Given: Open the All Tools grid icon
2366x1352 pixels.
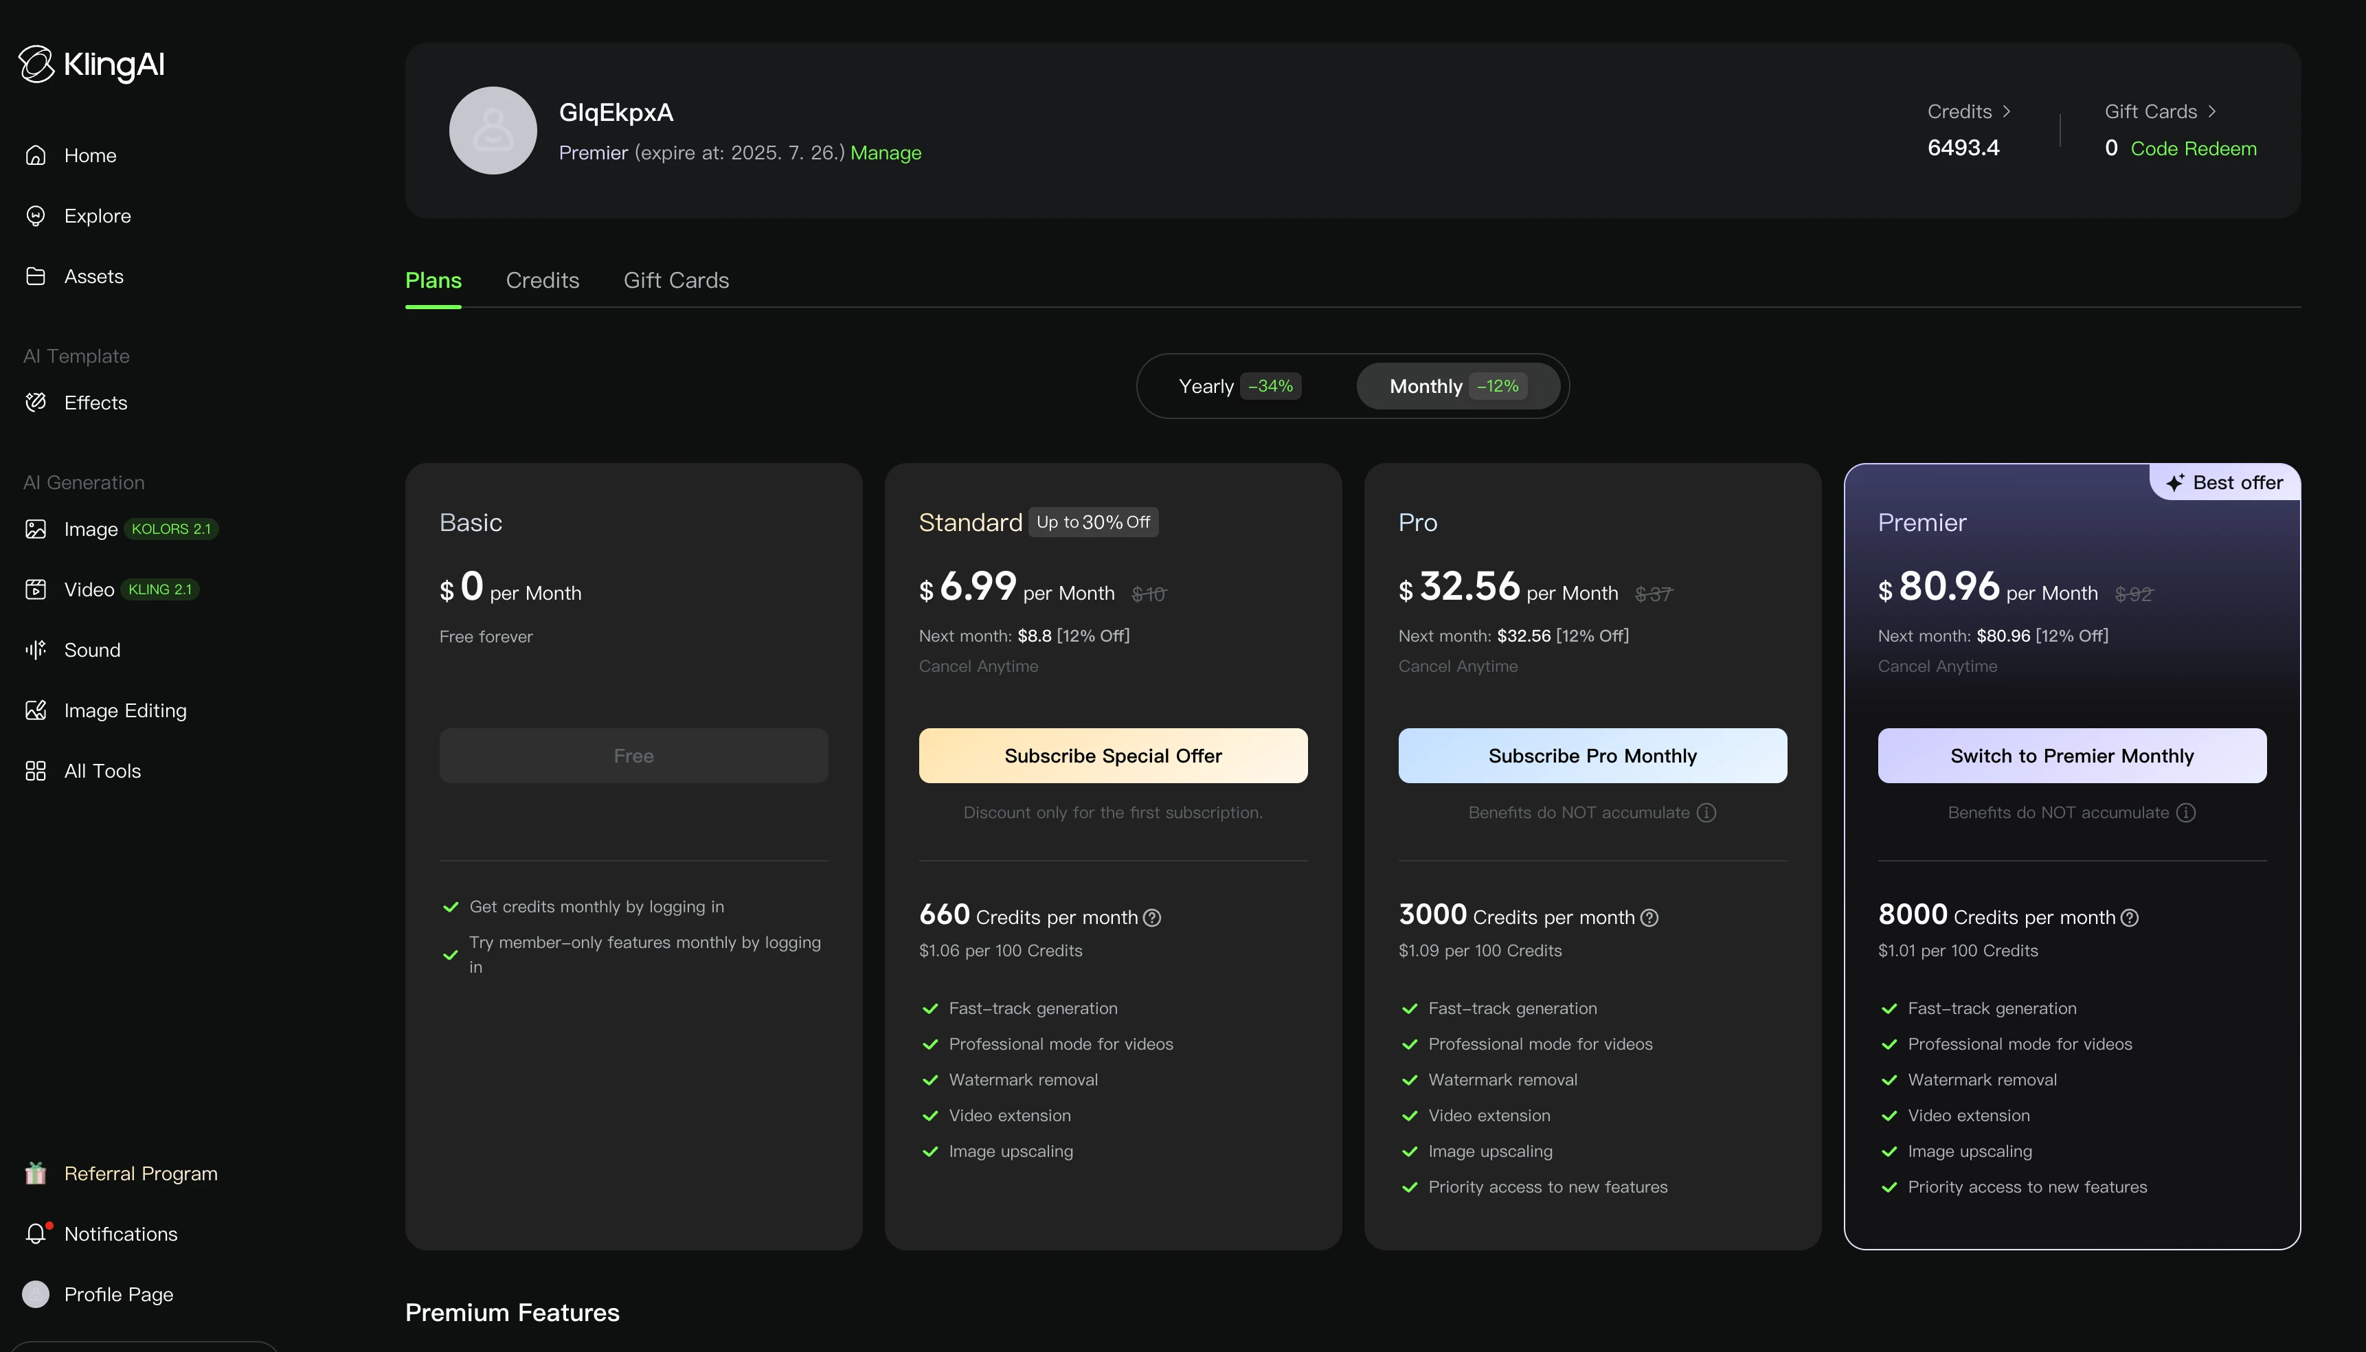Looking at the screenshot, I should click(35, 770).
